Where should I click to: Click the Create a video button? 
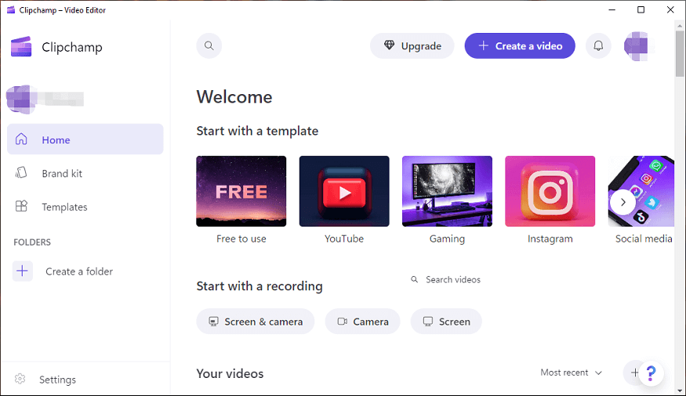click(x=520, y=45)
